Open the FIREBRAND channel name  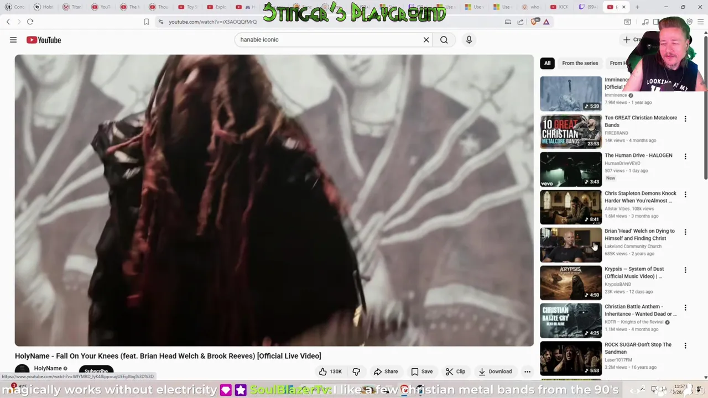(x=616, y=133)
